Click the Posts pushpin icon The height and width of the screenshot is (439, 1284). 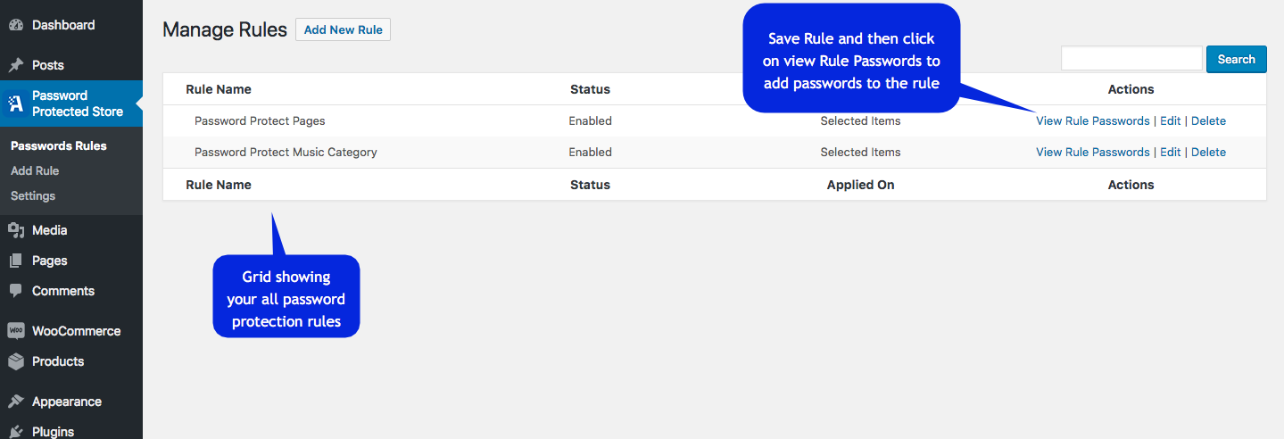[15, 65]
